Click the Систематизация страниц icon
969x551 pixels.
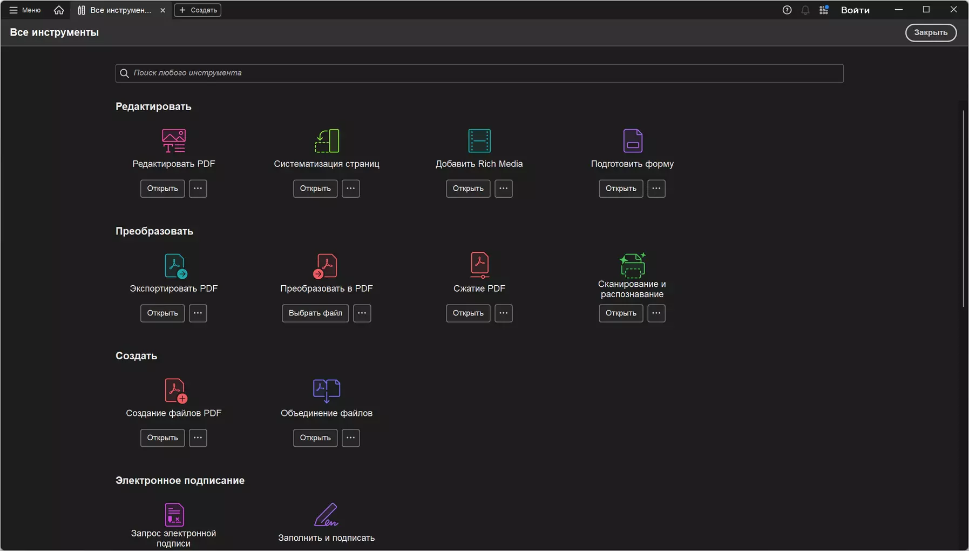327,141
